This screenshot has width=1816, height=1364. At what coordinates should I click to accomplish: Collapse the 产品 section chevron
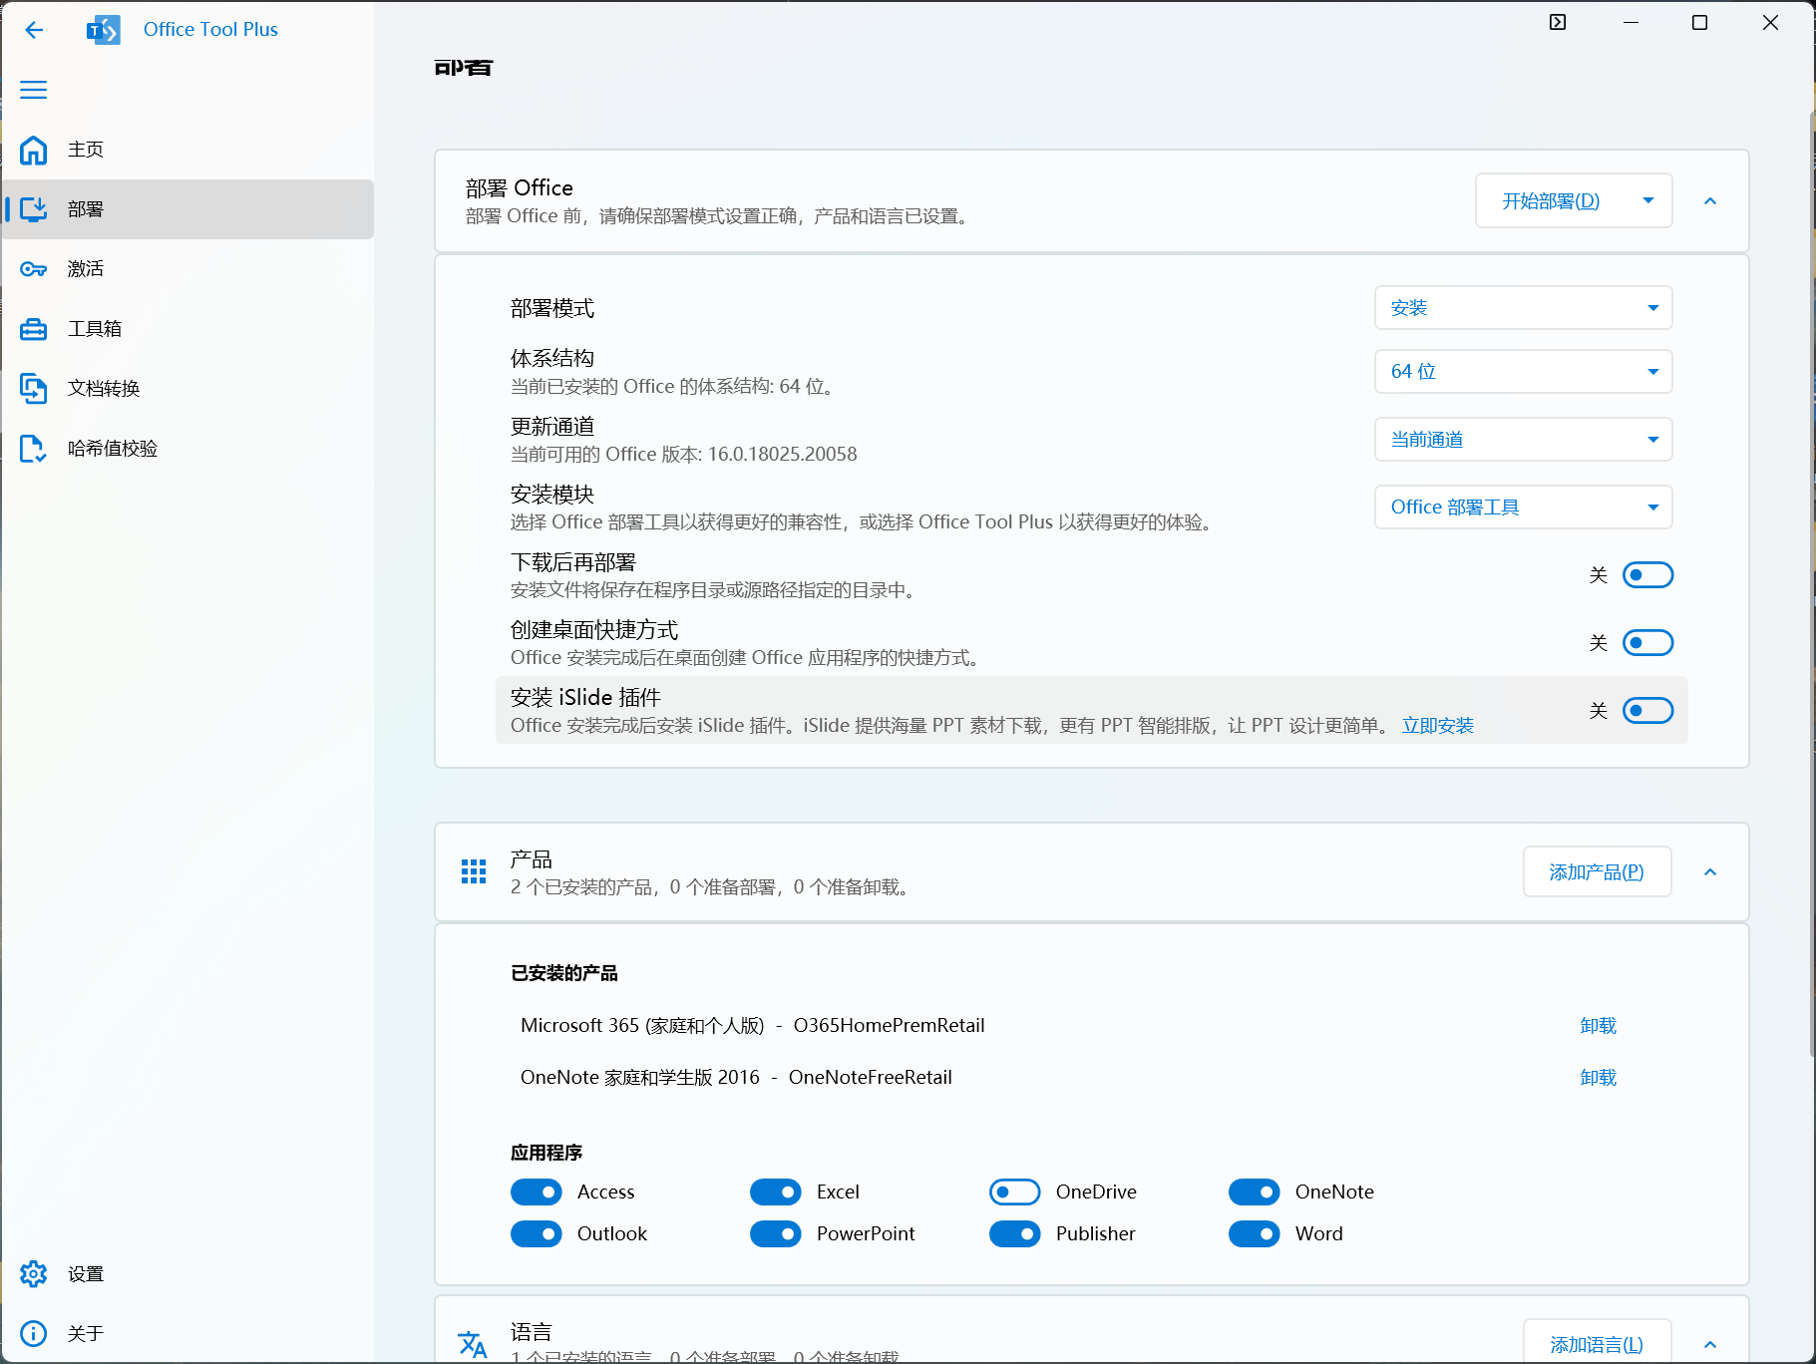(x=1710, y=872)
